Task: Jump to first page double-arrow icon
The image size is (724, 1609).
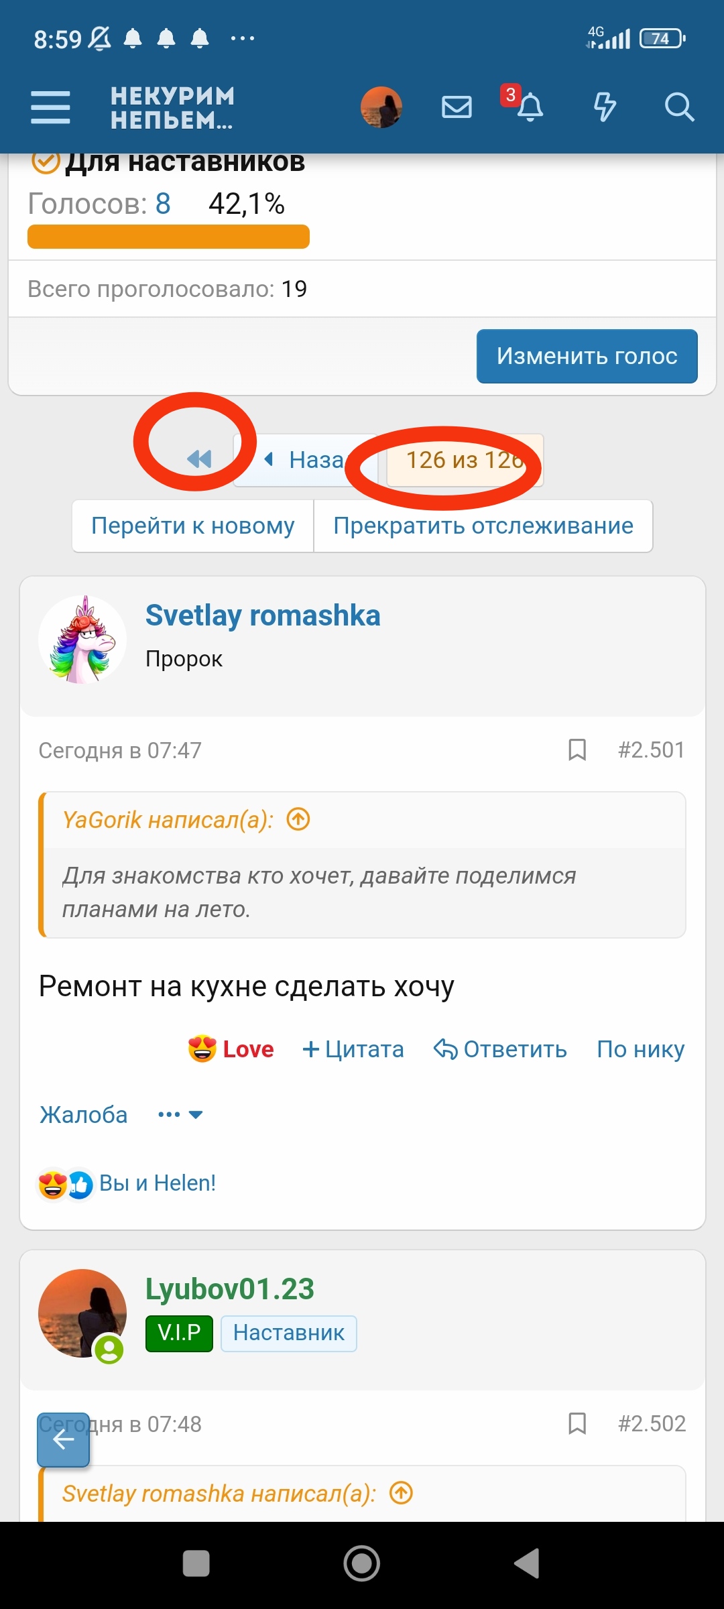Action: pos(199,459)
